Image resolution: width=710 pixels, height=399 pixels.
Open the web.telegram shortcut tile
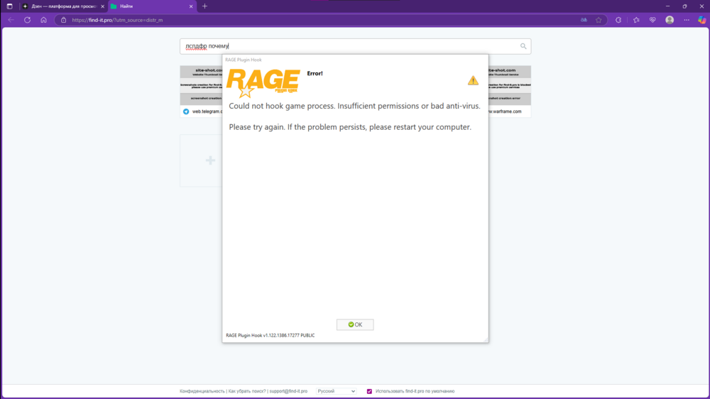coord(201,92)
